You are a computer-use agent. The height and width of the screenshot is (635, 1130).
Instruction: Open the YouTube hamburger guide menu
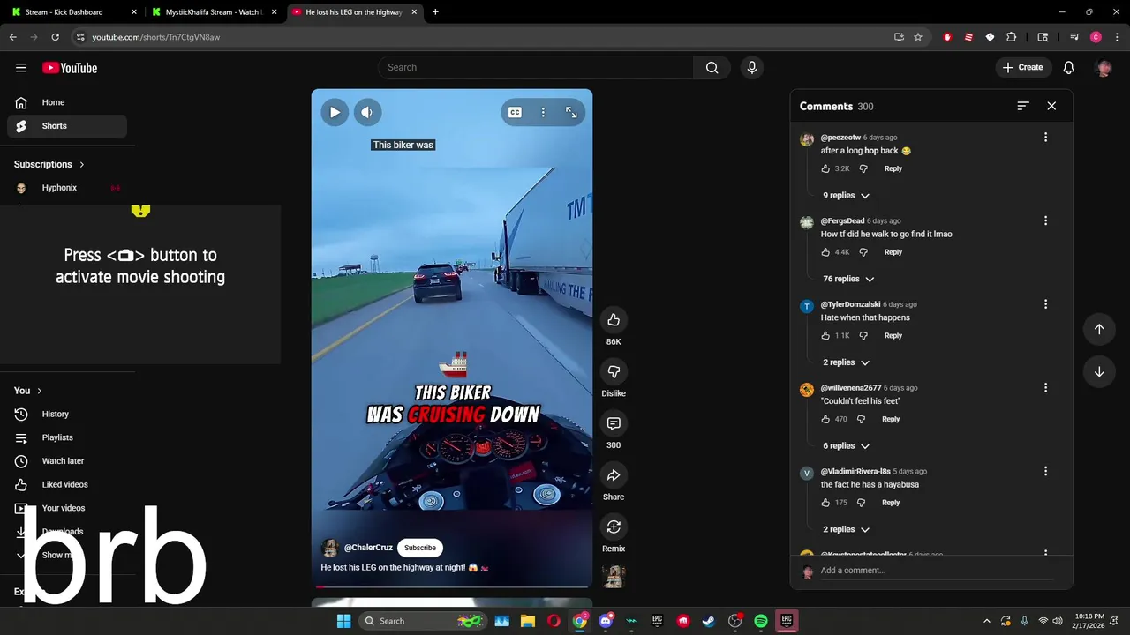(21, 68)
